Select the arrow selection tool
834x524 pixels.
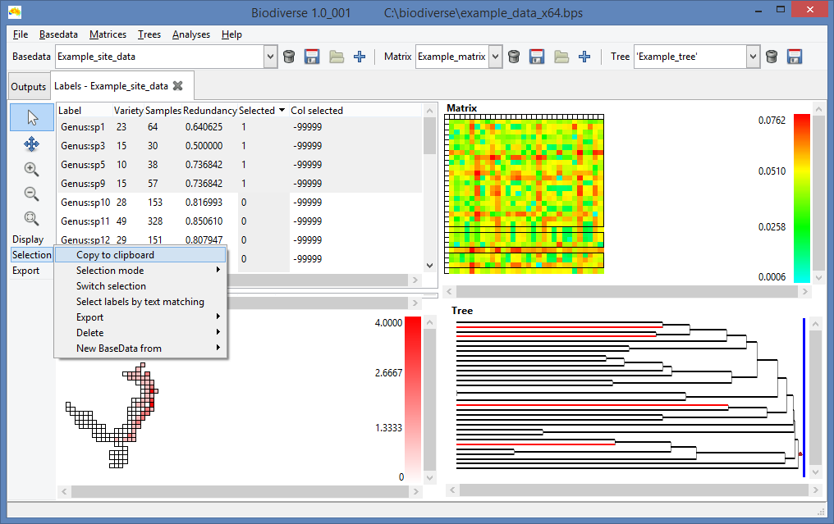[30, 117]
